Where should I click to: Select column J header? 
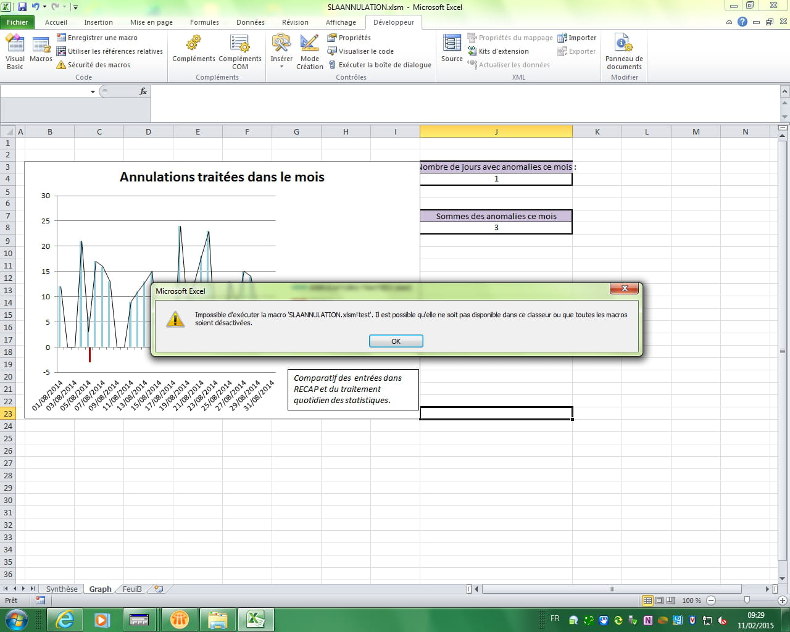(x=496, y=131)
